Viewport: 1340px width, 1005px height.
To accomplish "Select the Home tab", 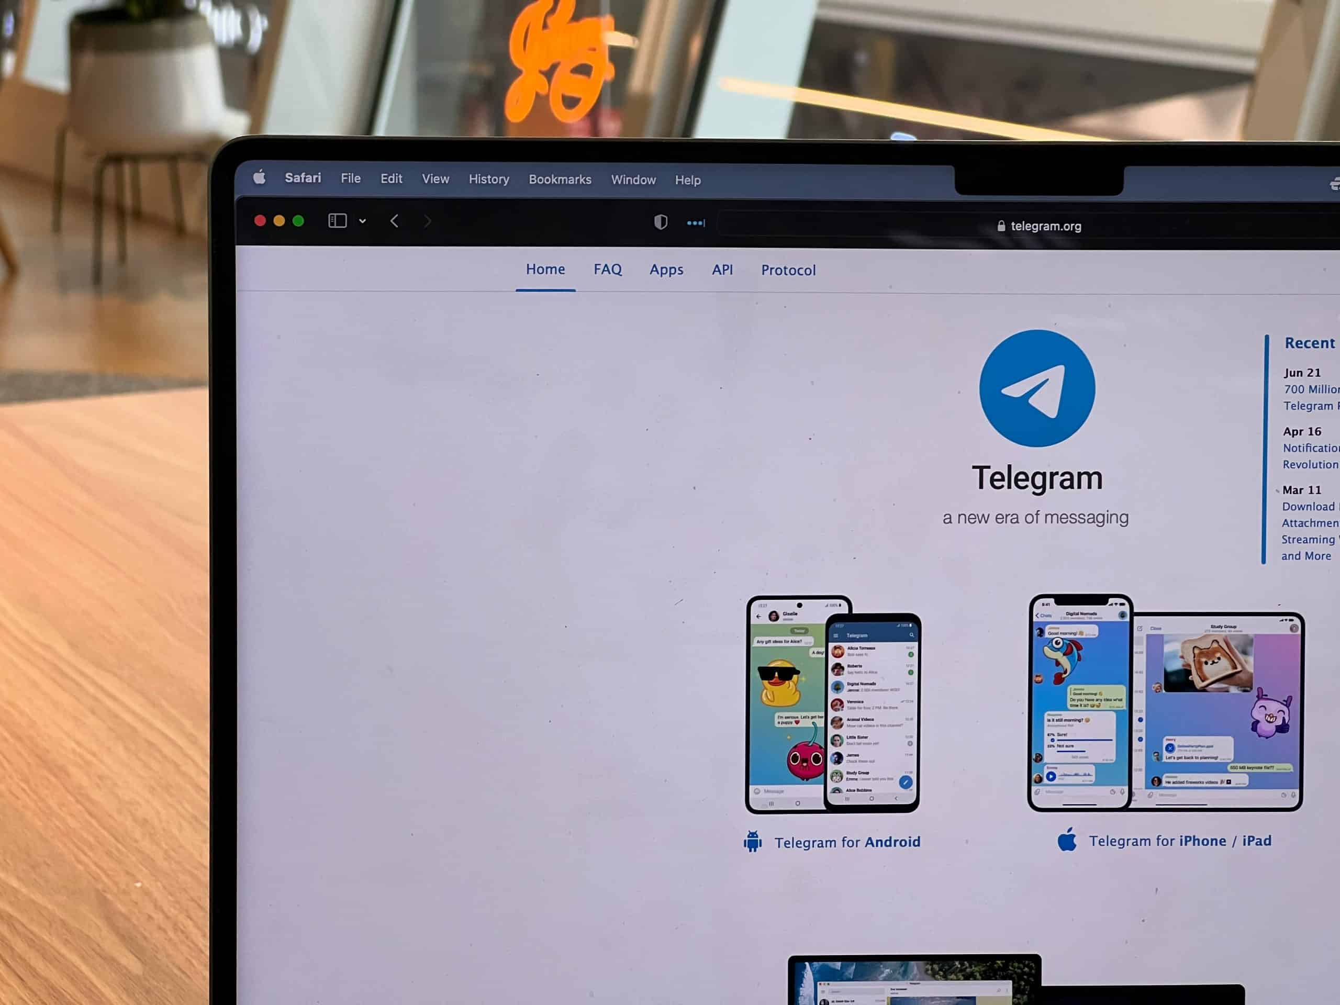I will pyautogui.click(x=545, y=269).
